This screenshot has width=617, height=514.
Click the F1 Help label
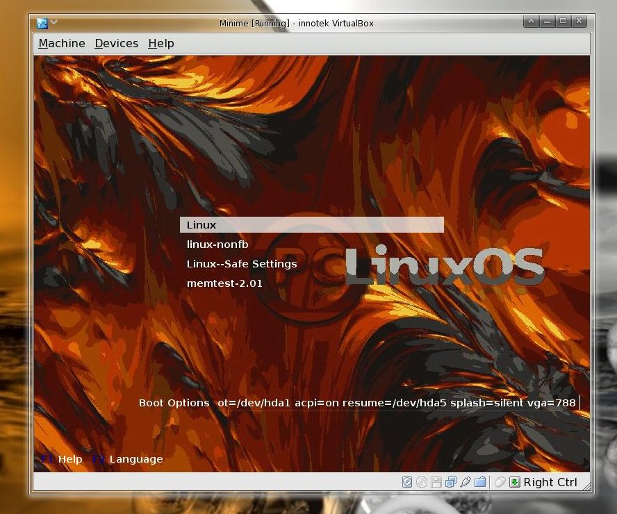62,459
